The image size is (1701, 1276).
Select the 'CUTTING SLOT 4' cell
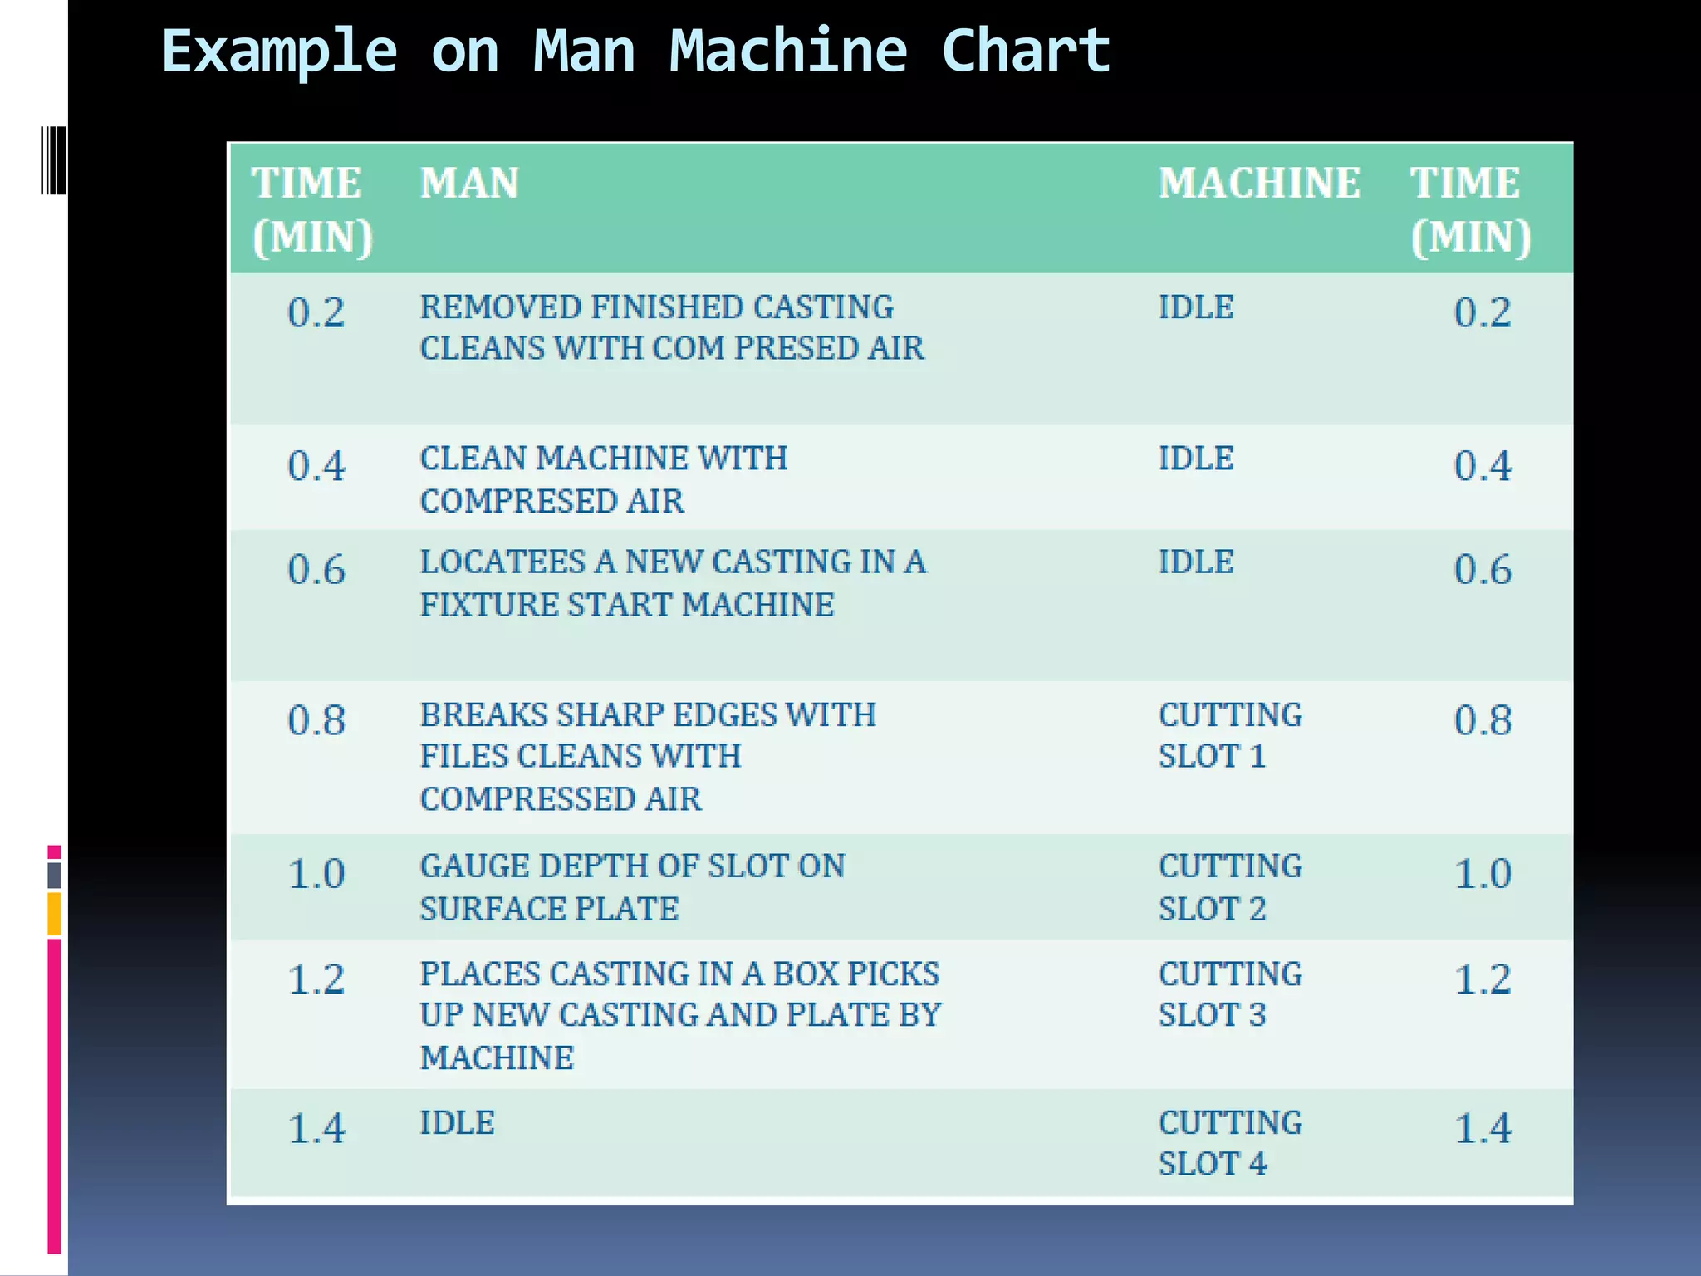(x=1230, y=1143)
